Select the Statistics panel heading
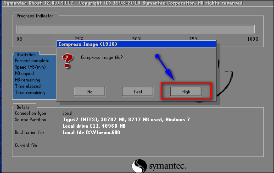 (x=26, y=54)
